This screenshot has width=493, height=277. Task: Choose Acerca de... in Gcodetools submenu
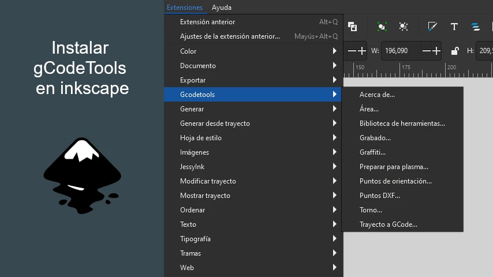402,94
